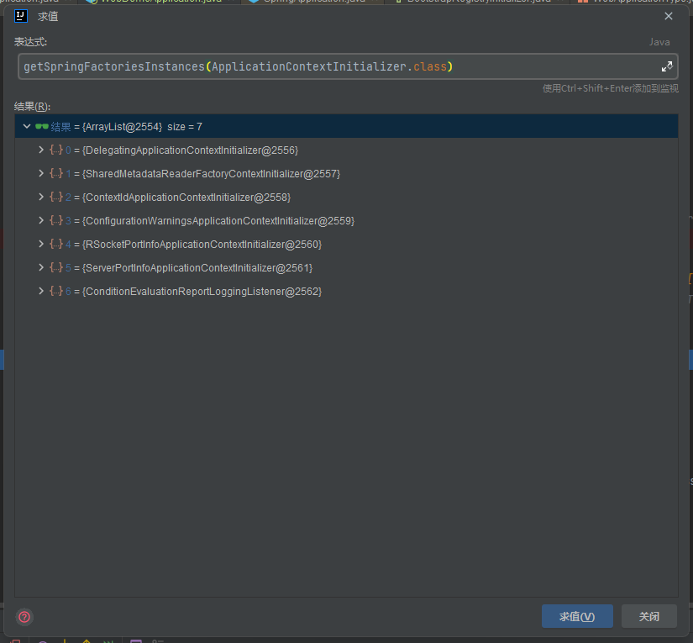This screenshot has height=643, width=693.
Task: Expand the DelegatingApplicationContextInitializer entry
Action: [41, 150]
